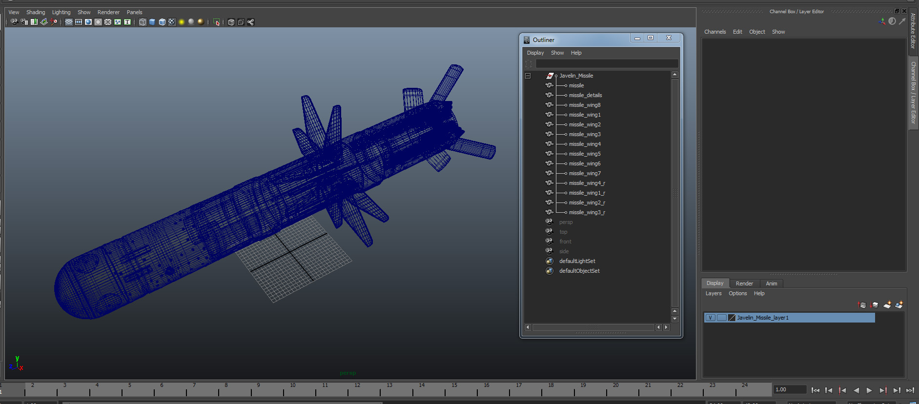Click the Javelin_Missile_layer1 color swatch

point(732,318)
